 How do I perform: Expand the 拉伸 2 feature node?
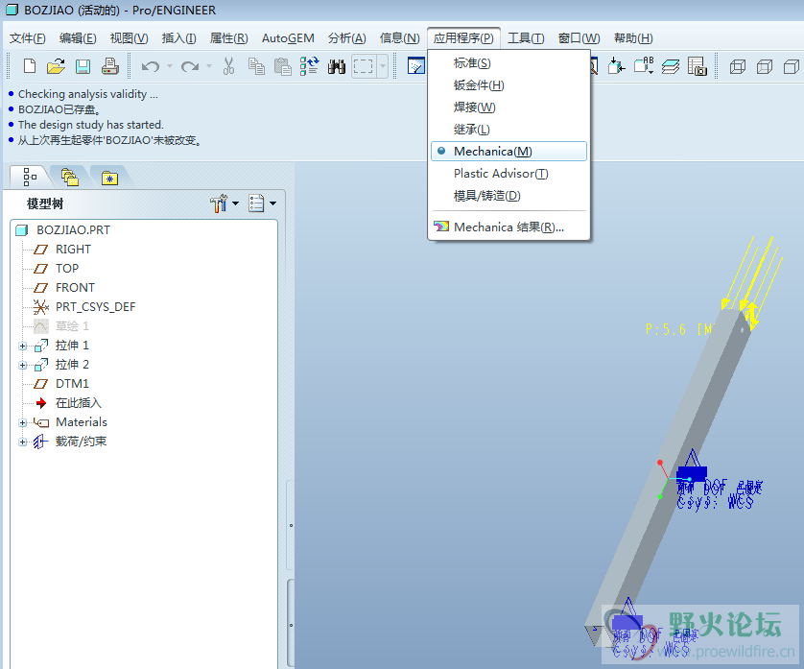[23, 366]
